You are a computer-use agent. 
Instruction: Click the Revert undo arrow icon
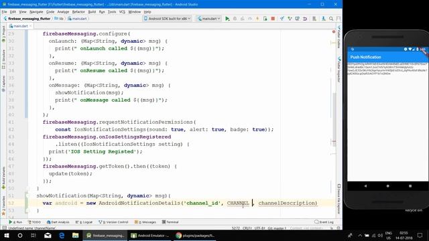point(305,19)
